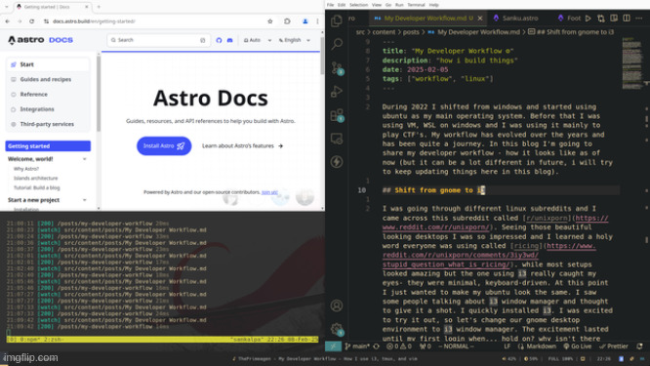Focus the Astro docs Search field
This screenshot has height=366, width=650.
(158, 40)
